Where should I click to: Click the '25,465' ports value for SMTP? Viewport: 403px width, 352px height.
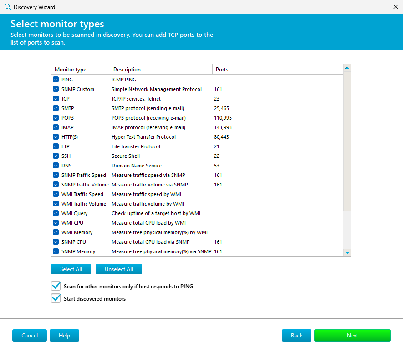point(222,108)
